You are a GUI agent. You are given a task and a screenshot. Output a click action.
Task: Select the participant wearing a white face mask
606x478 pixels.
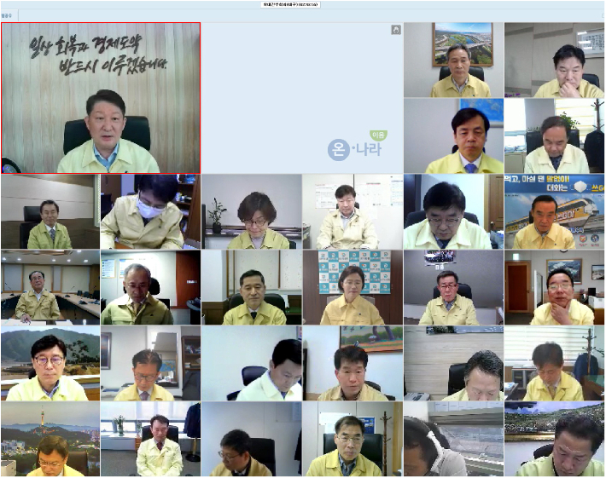(150, 212)
